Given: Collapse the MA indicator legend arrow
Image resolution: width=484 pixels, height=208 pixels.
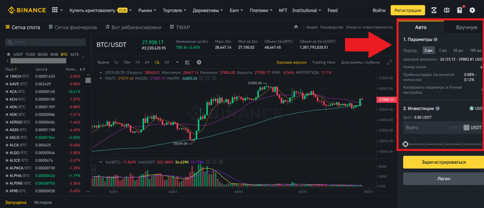Looking at the screenshot, I should click(101, 78).
